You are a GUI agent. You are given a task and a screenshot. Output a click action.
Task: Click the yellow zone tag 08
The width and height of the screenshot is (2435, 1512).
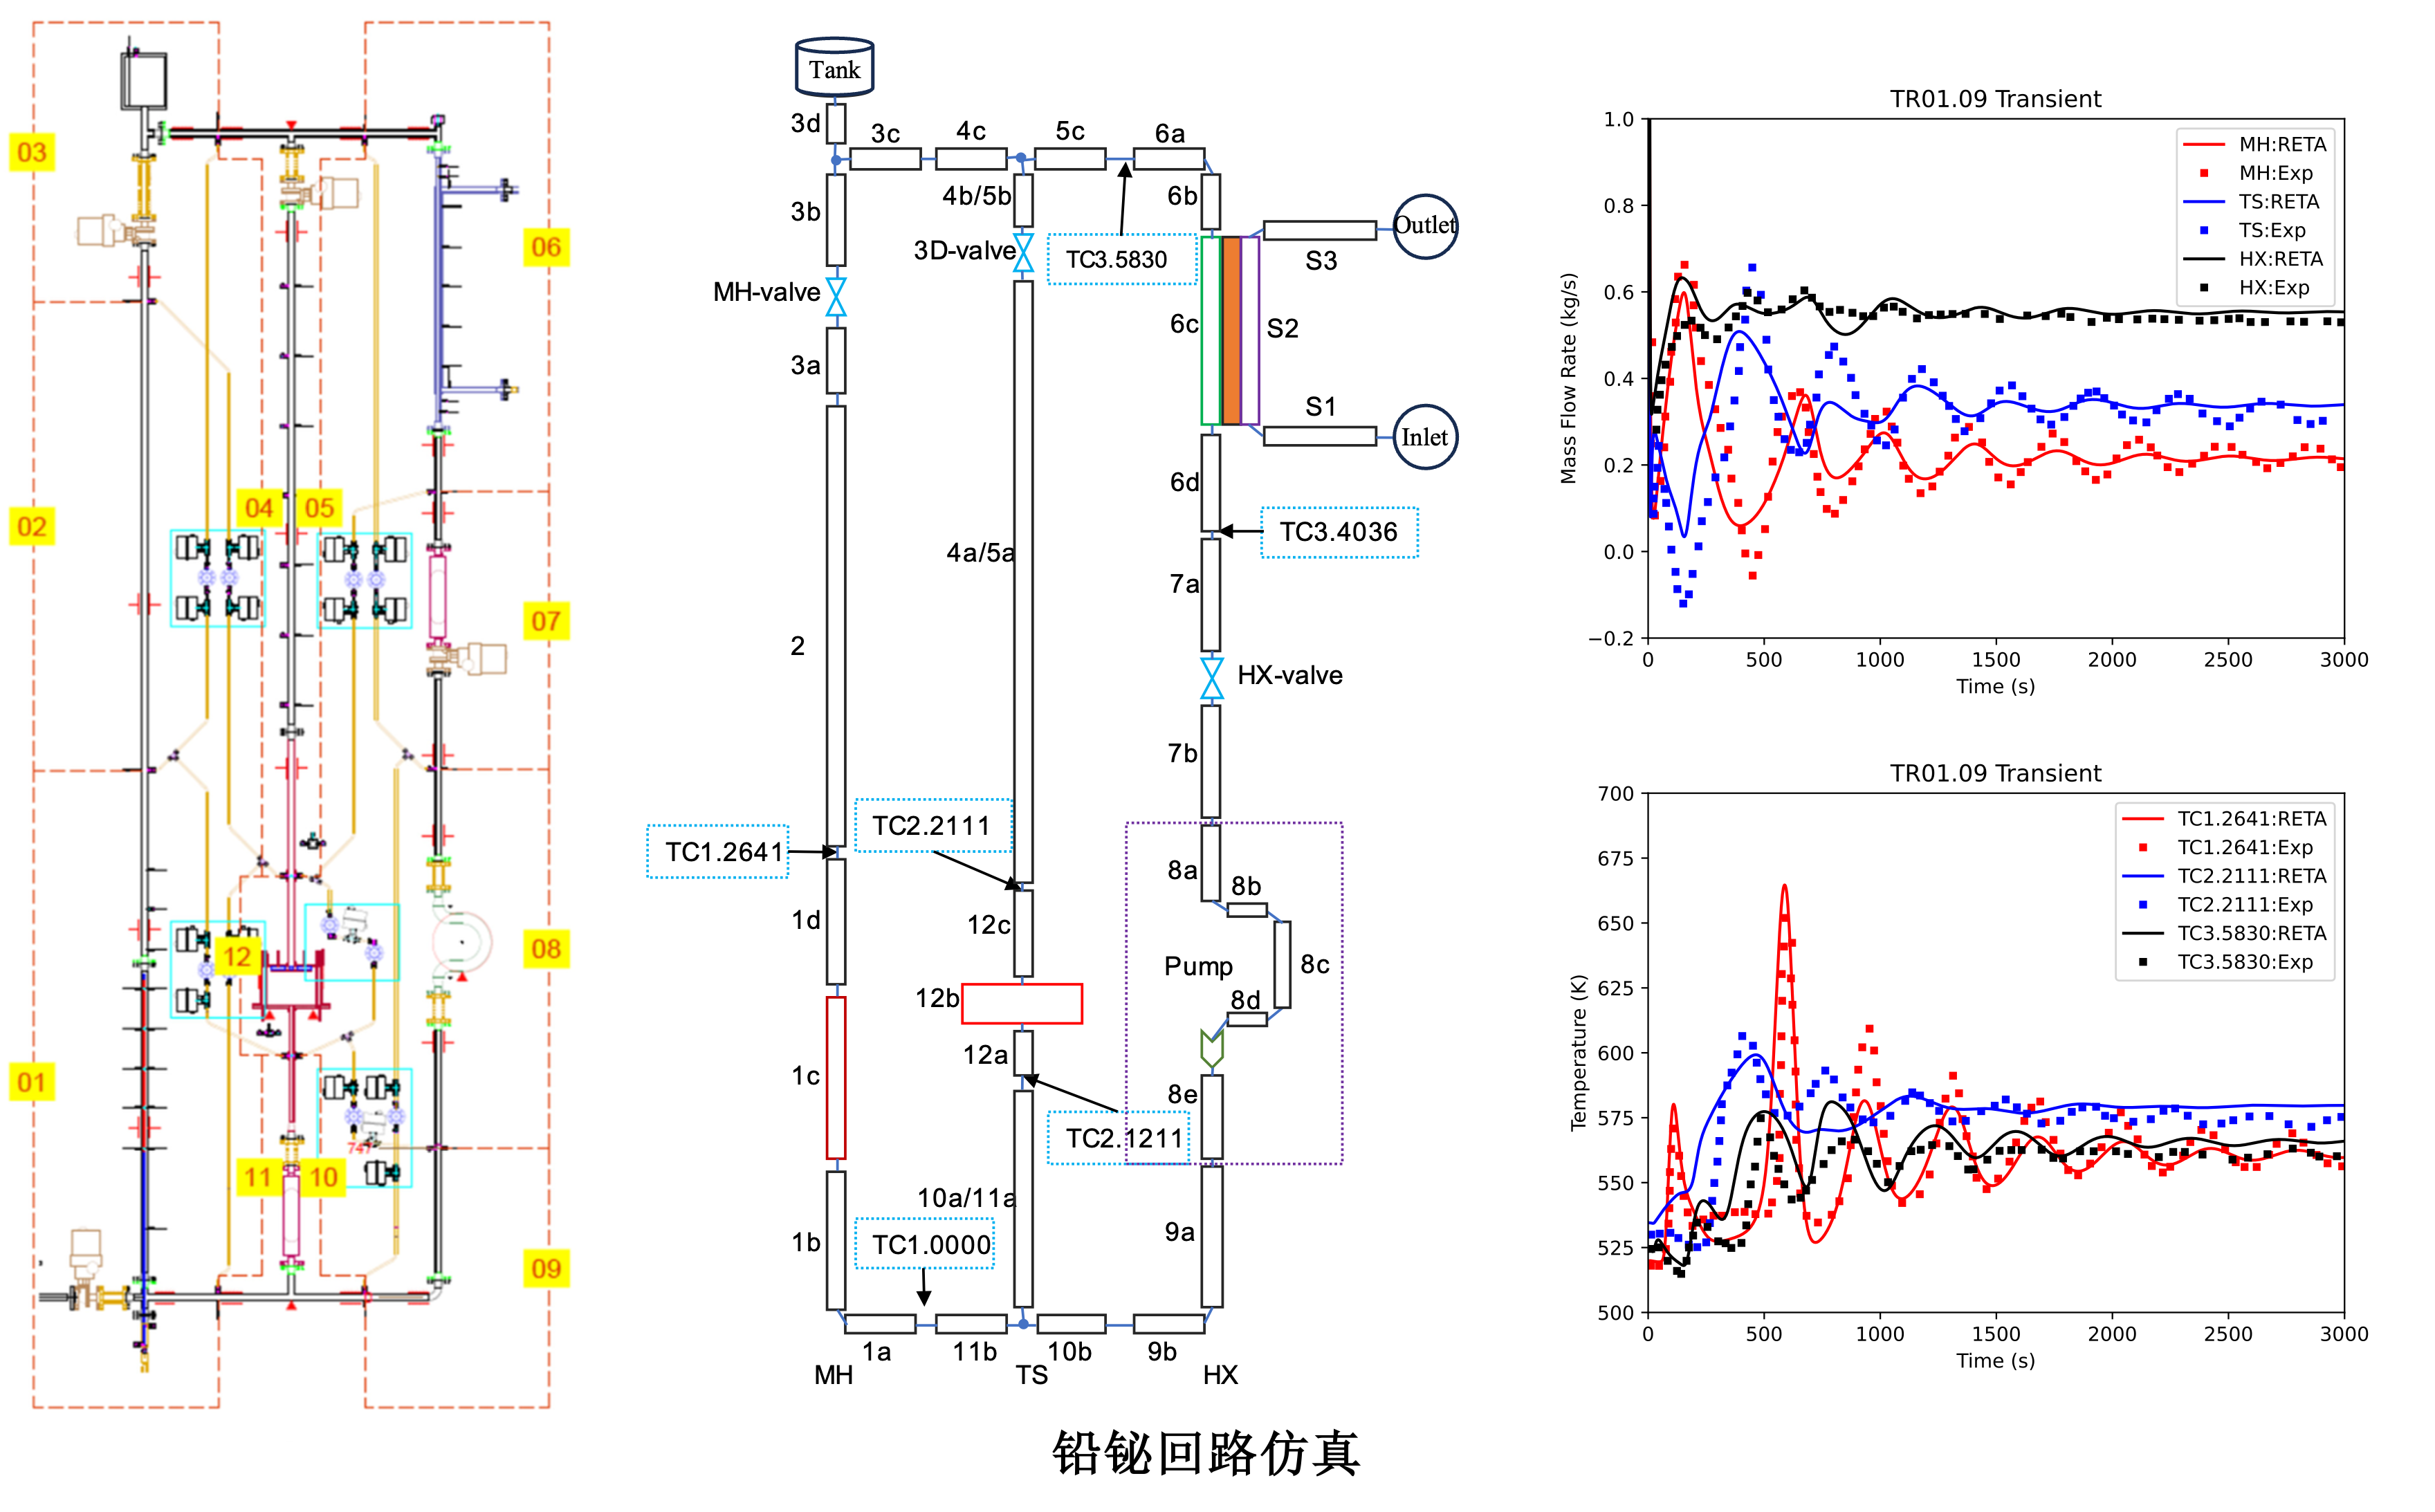(x=546, y=949)
